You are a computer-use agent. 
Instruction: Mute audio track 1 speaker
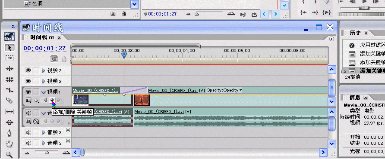(x=28, y=113)
